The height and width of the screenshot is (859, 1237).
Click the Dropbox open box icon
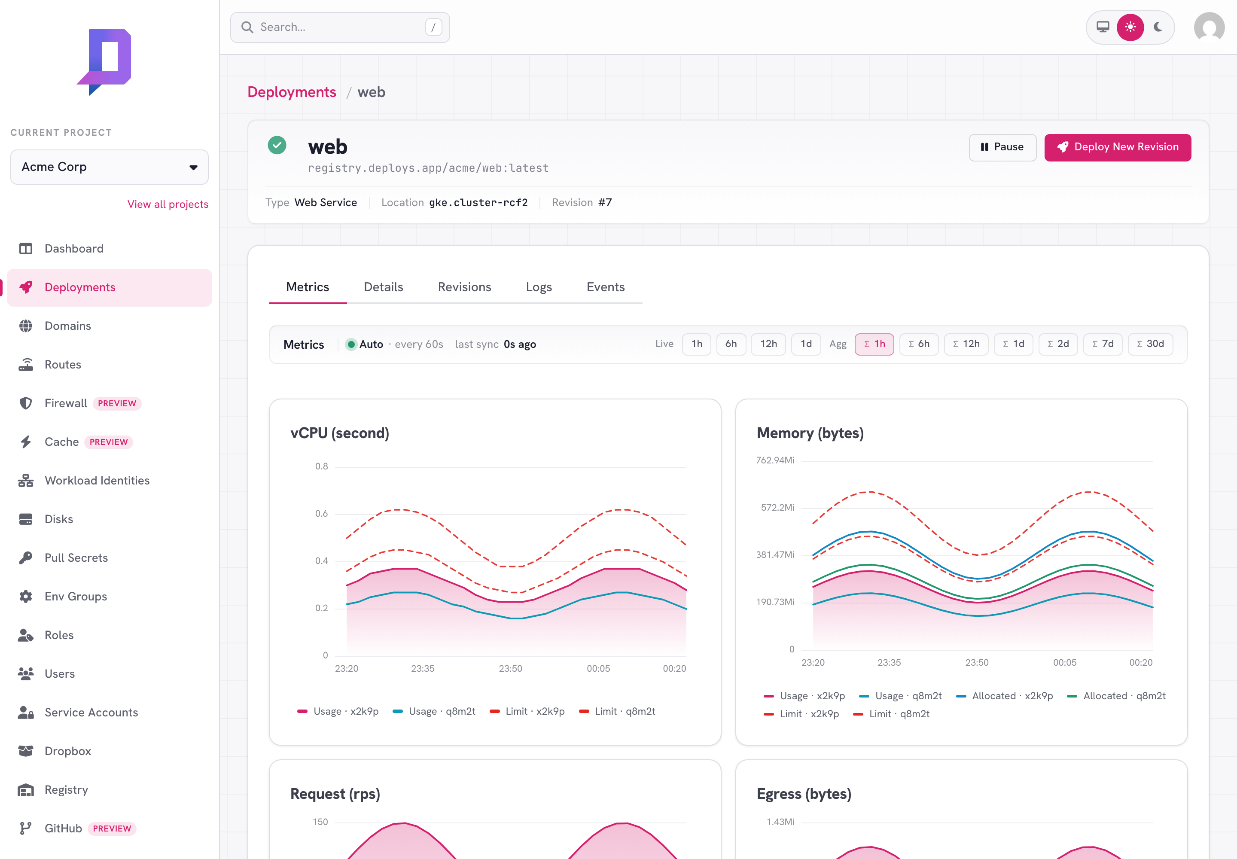click(x=25, y=751)
